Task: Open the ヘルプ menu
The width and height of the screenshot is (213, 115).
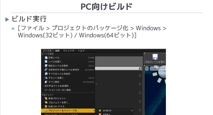Action: (81, 51)
